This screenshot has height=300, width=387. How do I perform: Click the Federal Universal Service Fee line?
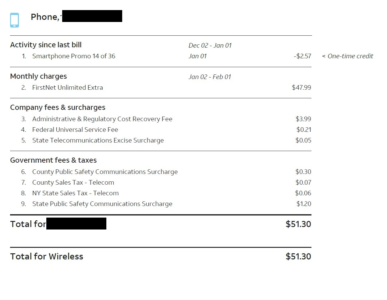point(75,130)
